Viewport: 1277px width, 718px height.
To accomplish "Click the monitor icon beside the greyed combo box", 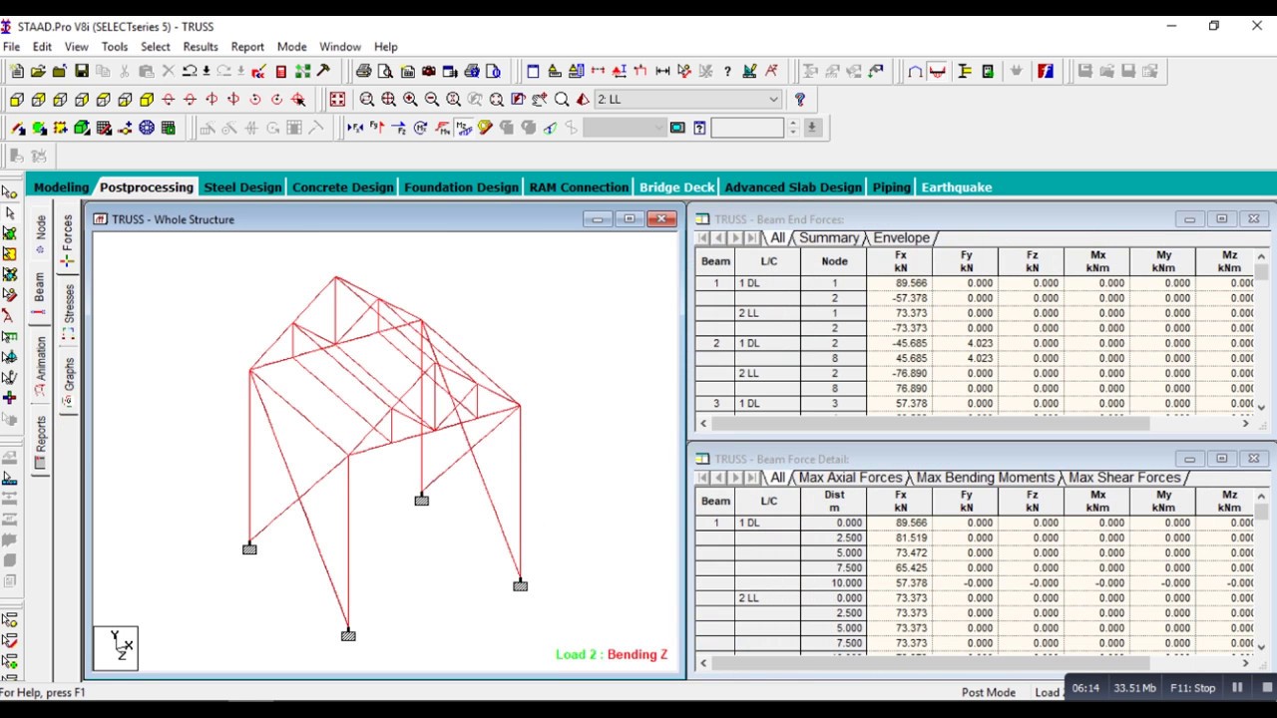I will pos(677,128).
